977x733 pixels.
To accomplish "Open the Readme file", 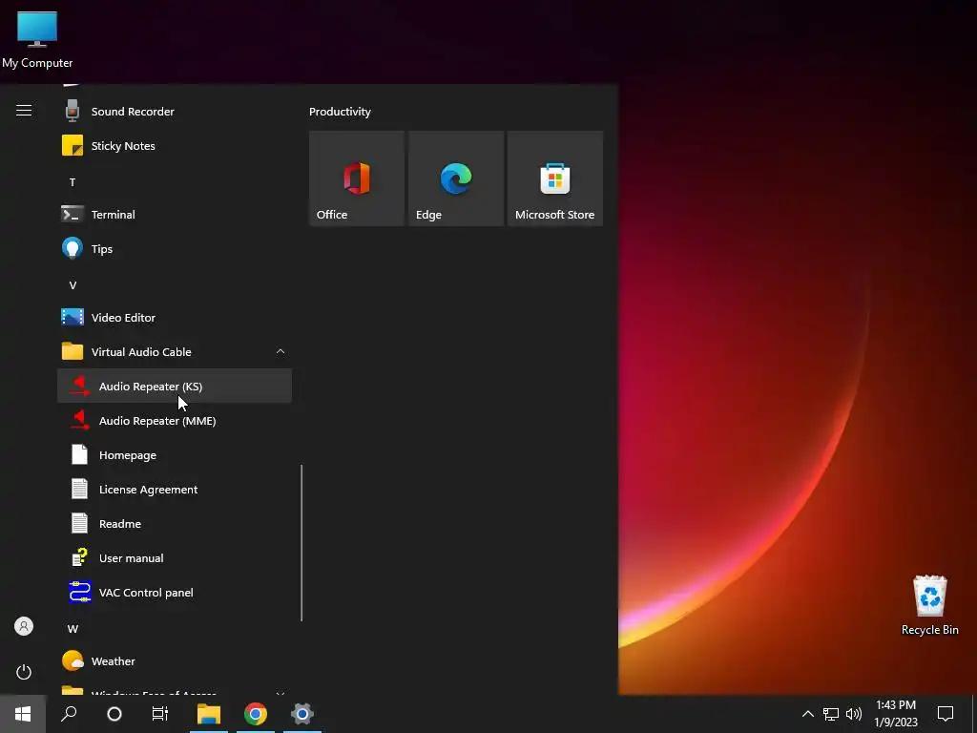I will coord(175,524).
